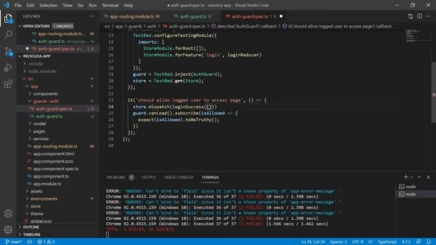Synchronize changes via status bar sync icon
The image size is (436, 245).
click(x=29, y=242)
